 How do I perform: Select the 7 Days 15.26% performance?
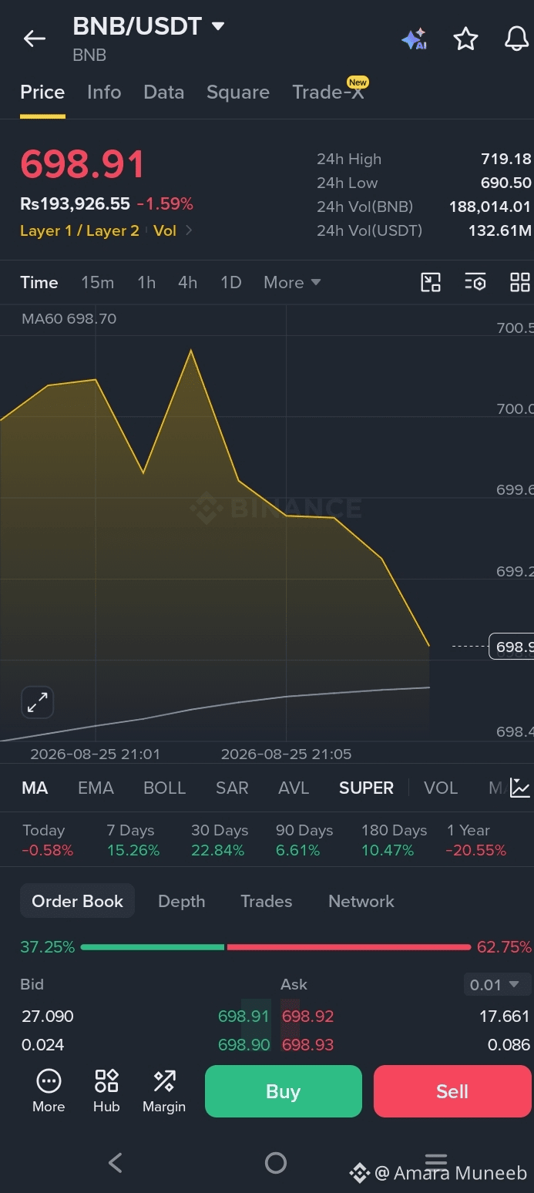tap(133, 840)
